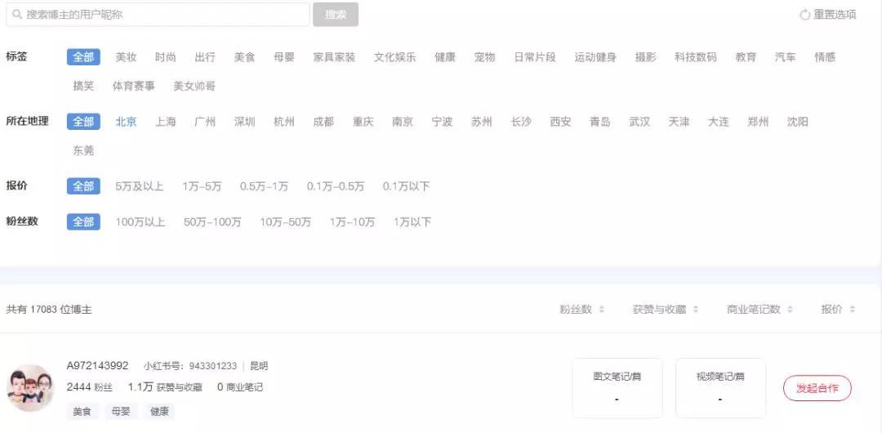Sort by 报价 arrow icon
Screen dimensions: 882x433
coord(852,309)
